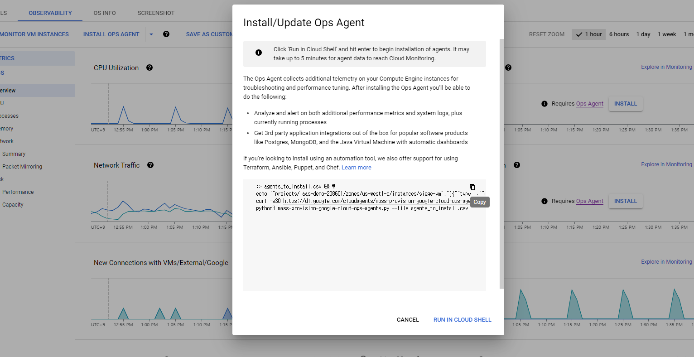Click the info icon in the dialog banner
The width and height of the screenshot is (694, 357).
pyautogui.click(x=259, y=53)
